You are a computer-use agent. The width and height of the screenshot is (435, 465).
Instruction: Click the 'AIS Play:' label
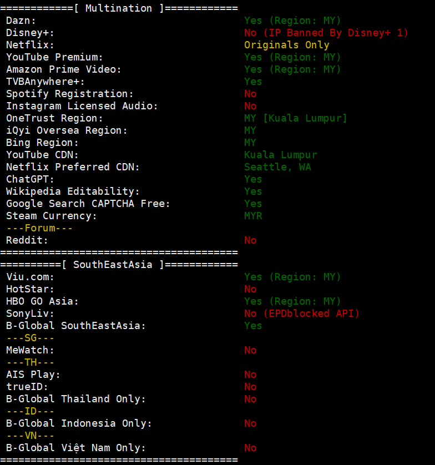click(x=33, y=375)
